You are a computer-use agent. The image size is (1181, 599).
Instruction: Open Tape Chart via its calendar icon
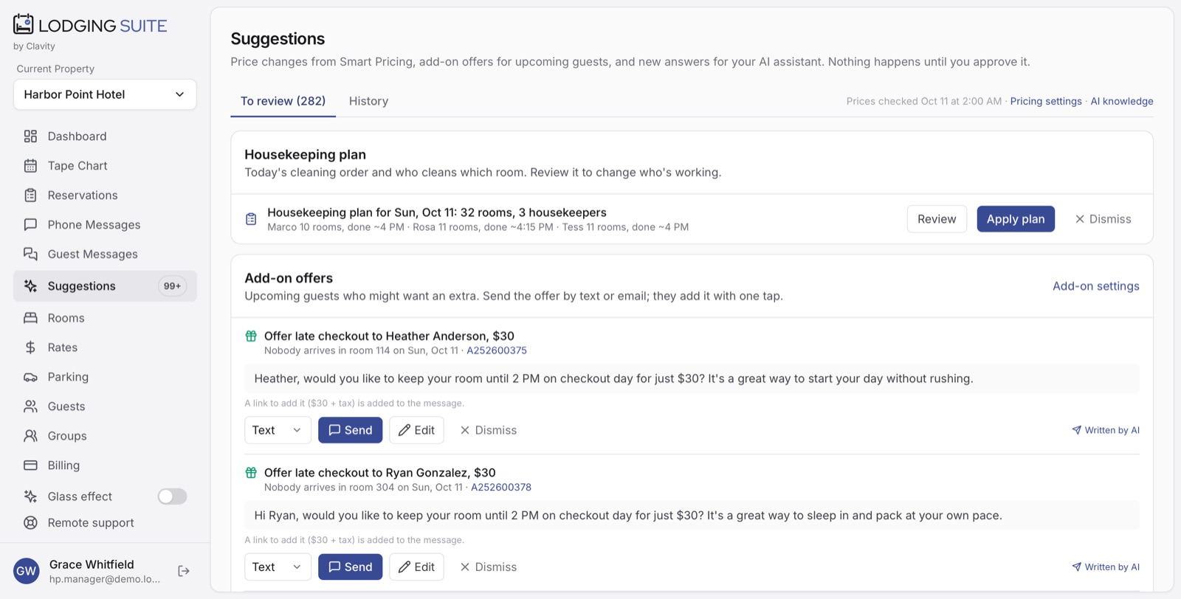click(x=30, y=166)
